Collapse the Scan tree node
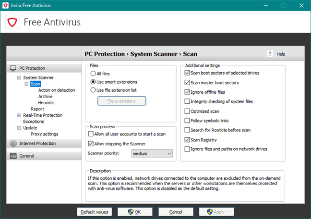The width and height of the screenshot is (311, 219). (26, 84)
